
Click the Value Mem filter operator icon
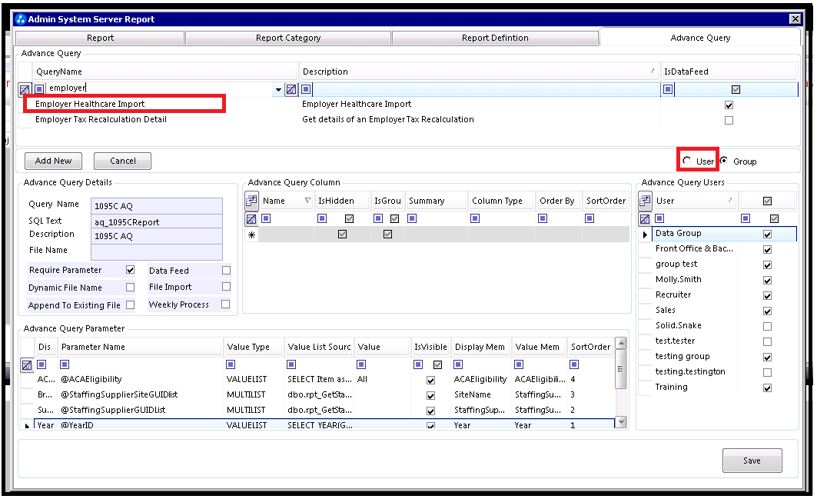[519, 364]
